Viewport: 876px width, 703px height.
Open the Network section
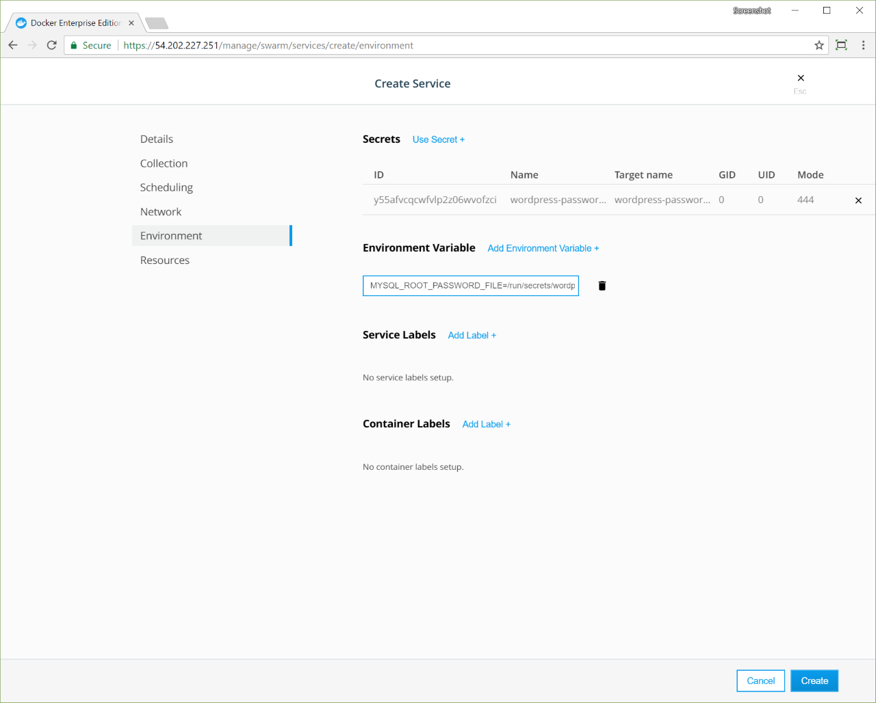click(x=161, y=212)
